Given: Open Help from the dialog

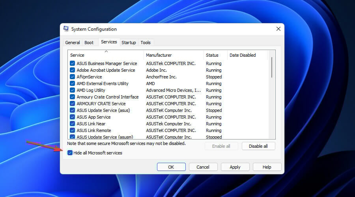Looking at the screenshot, I should click(x=267, y=167).
